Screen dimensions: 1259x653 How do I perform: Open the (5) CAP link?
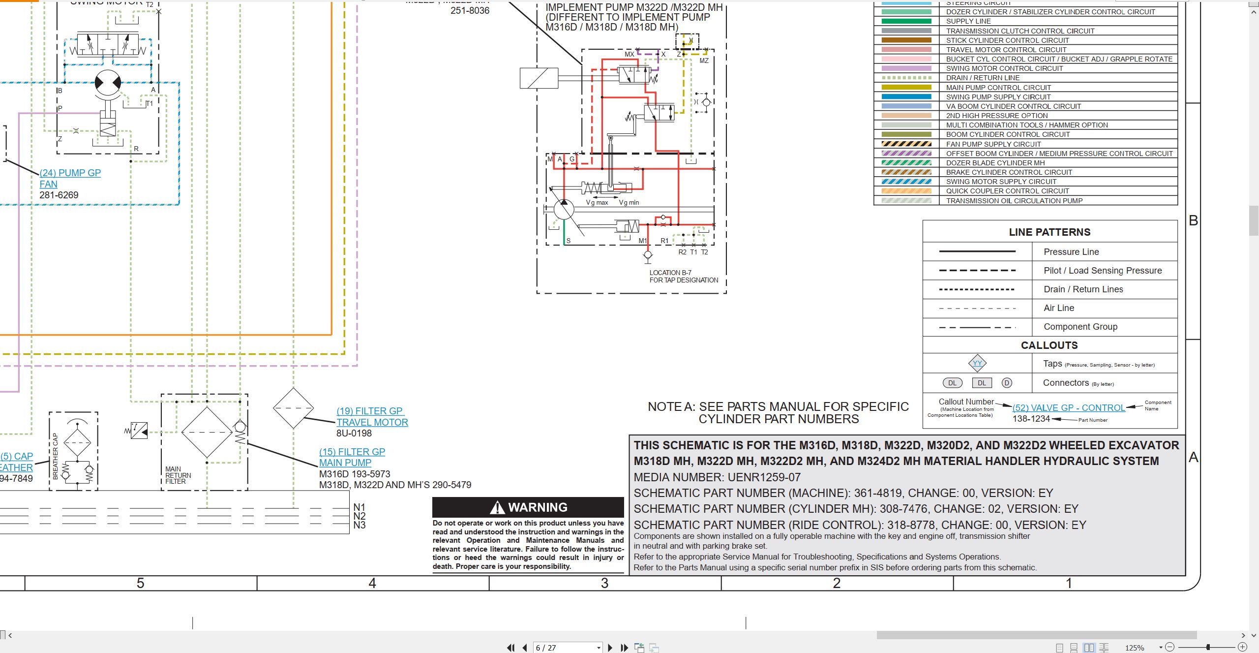[17, 456]
